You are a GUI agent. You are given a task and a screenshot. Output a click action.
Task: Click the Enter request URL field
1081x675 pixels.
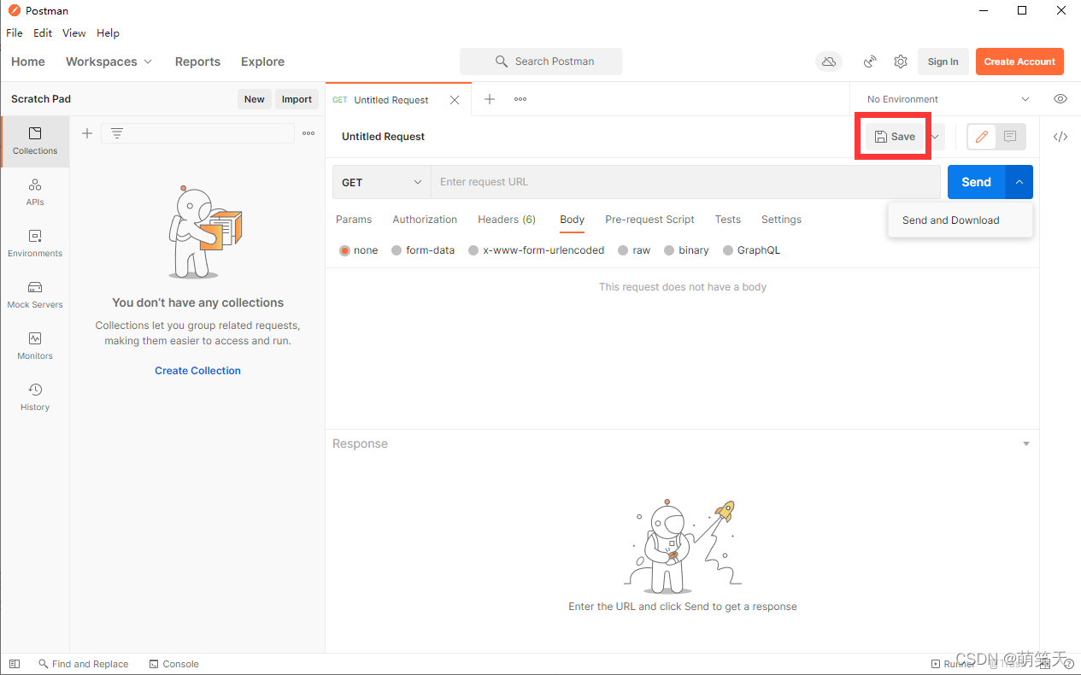[x=685, y=182]
